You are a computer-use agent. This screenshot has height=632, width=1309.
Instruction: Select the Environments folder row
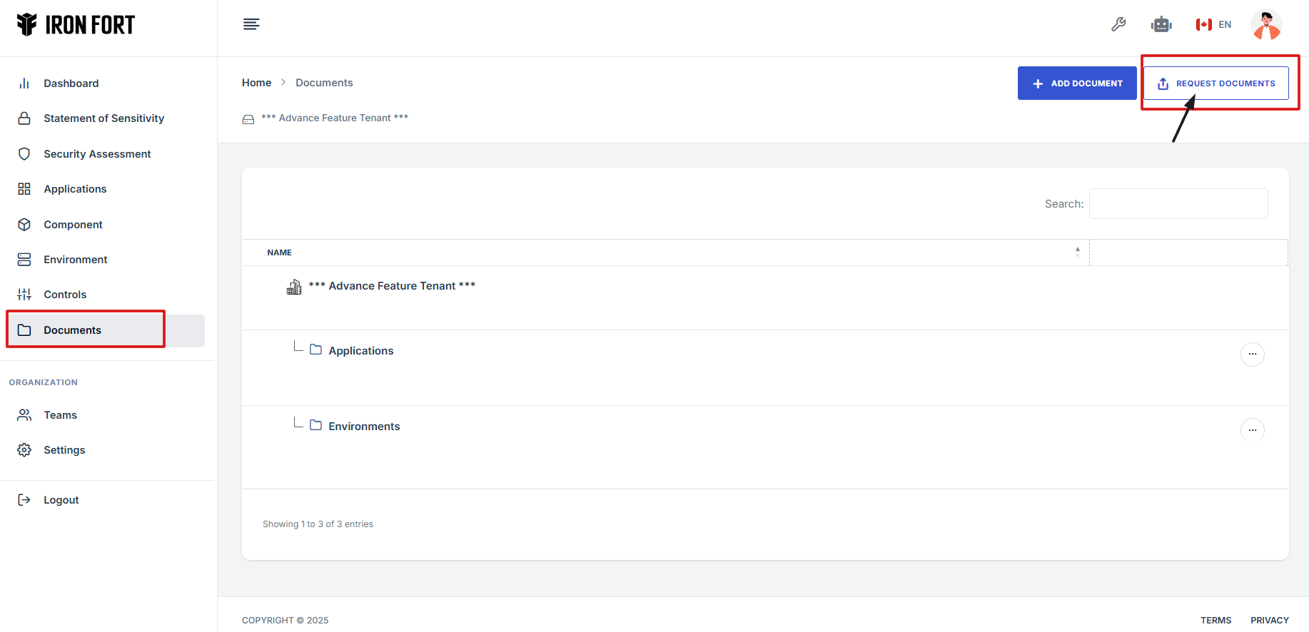click(364, 427)
